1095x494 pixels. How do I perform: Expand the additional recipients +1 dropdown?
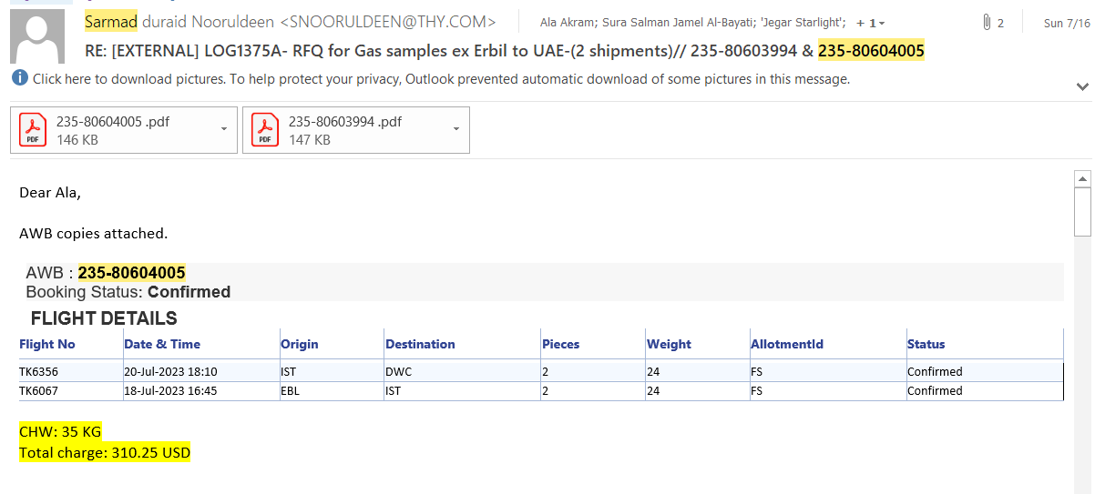pyautogui.click(x=871, y=23)
